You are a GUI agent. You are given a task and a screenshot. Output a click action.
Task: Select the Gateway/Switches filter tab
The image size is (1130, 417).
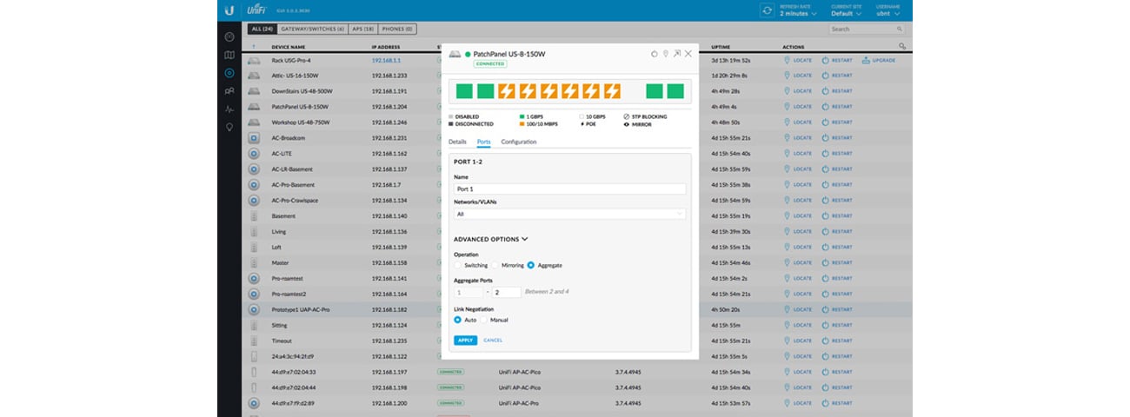click(x=312, y=29)
